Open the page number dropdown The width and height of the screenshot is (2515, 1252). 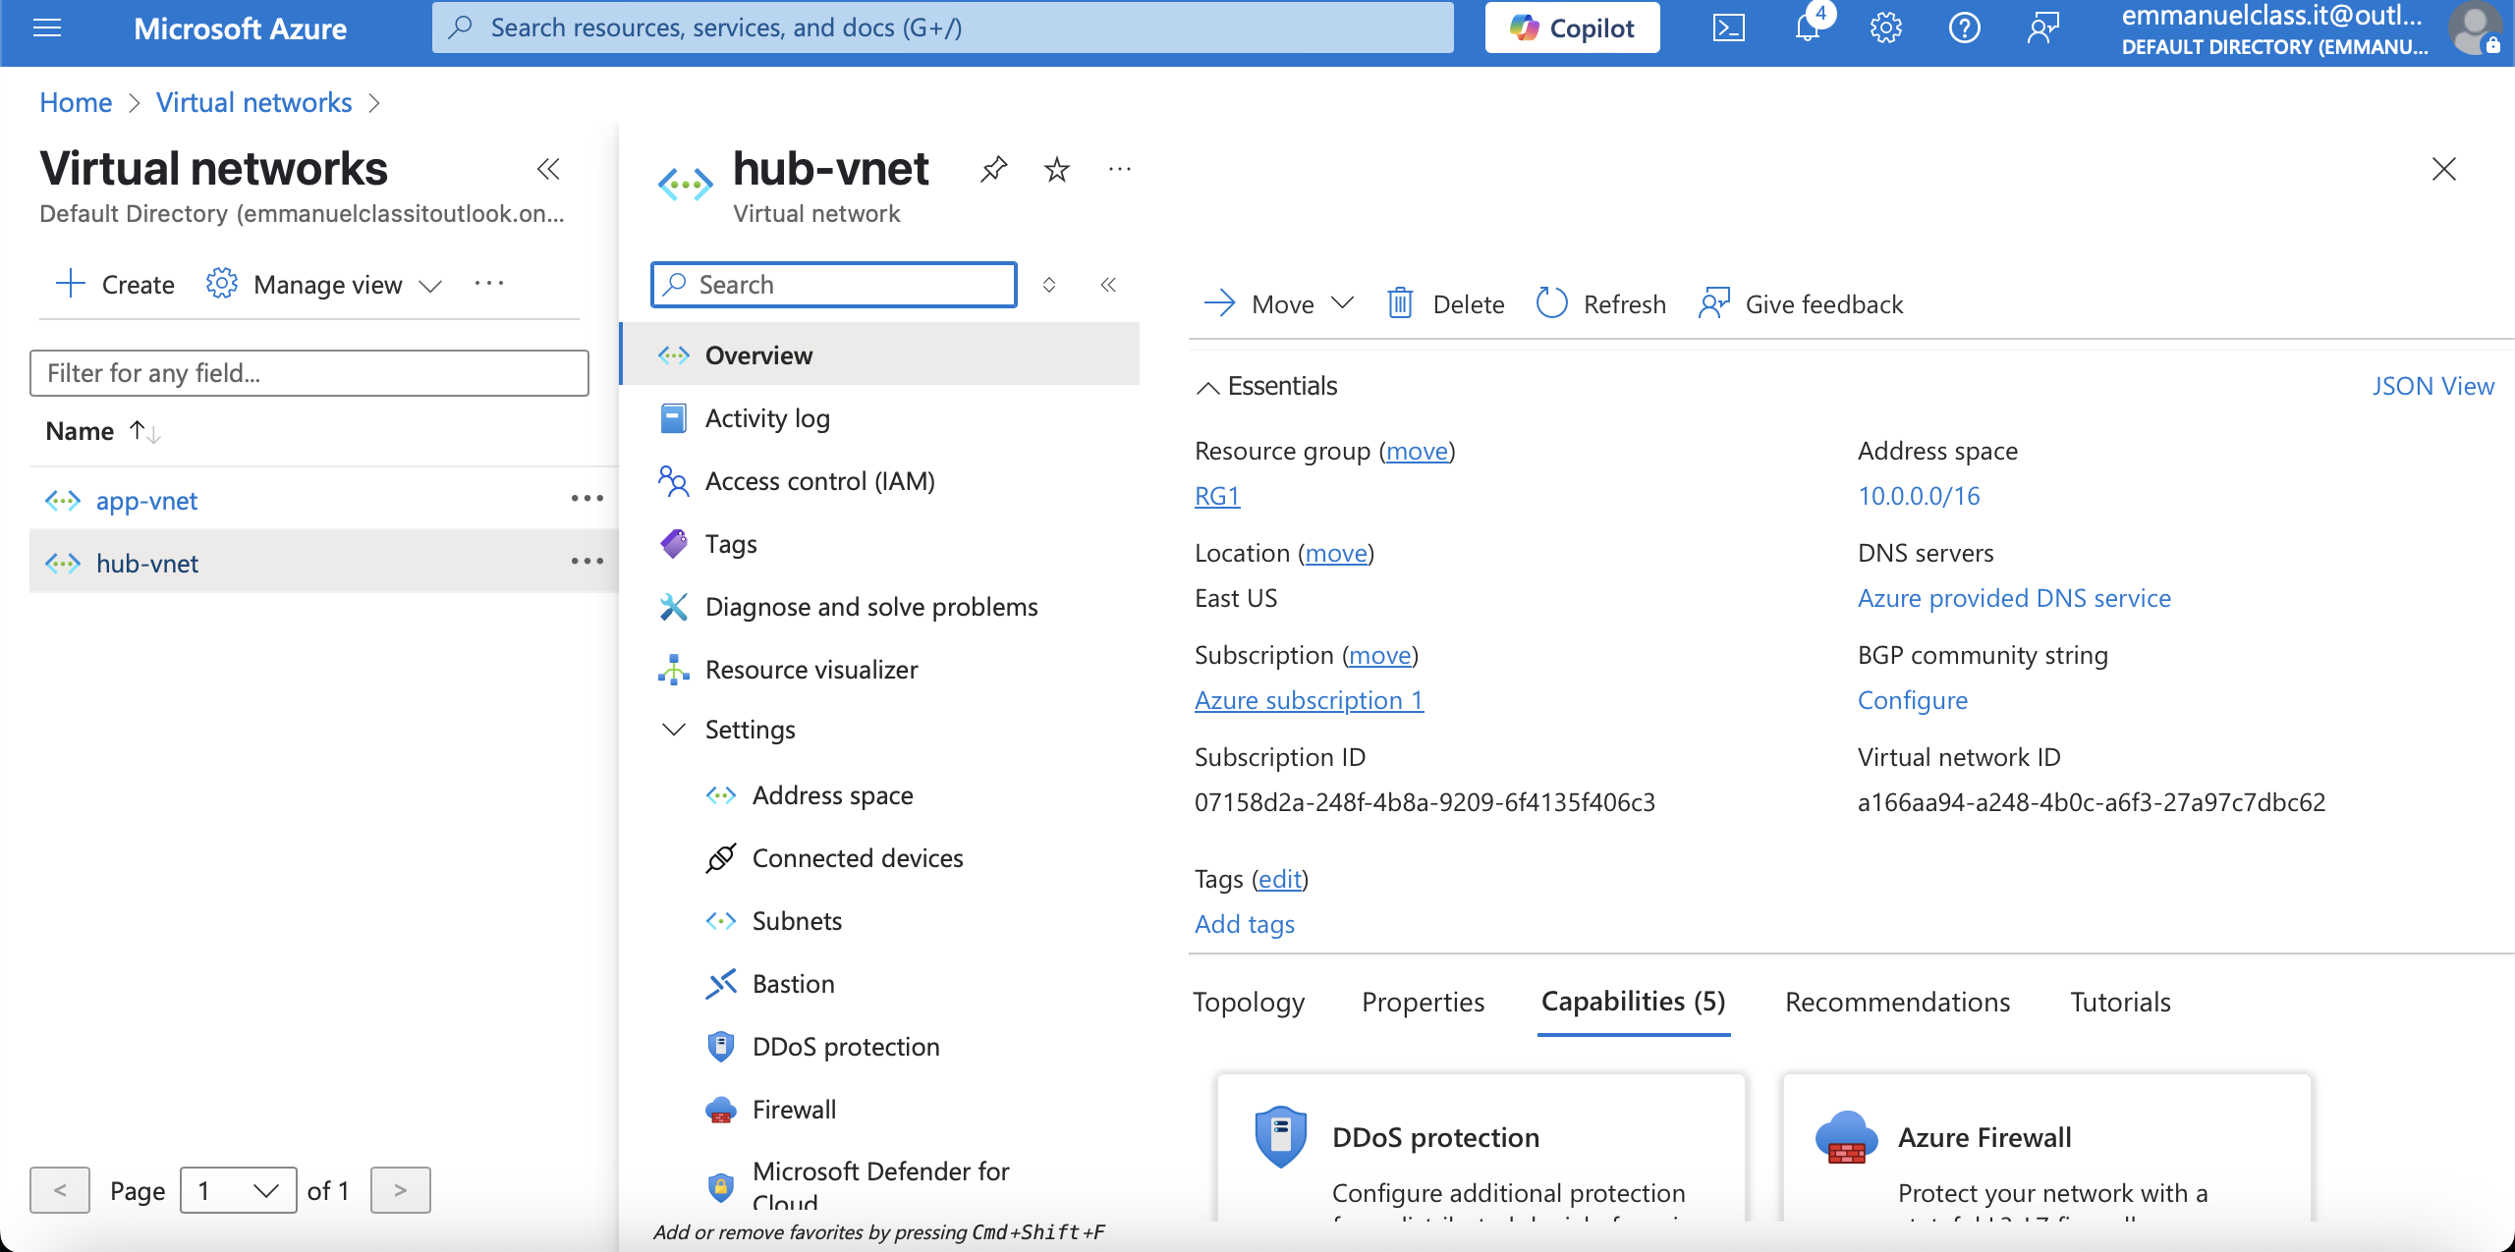tap(239, 1190)
